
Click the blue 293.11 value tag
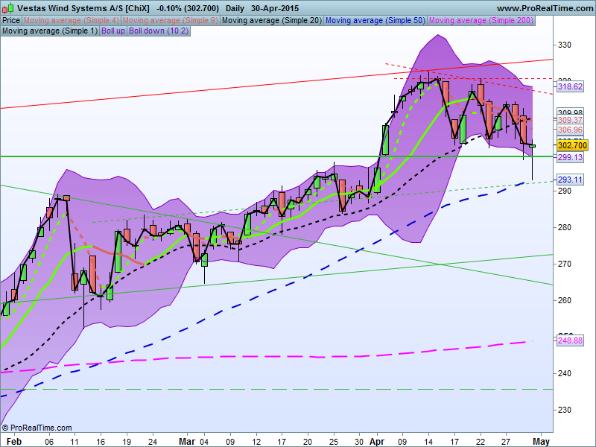pos(570,180)
